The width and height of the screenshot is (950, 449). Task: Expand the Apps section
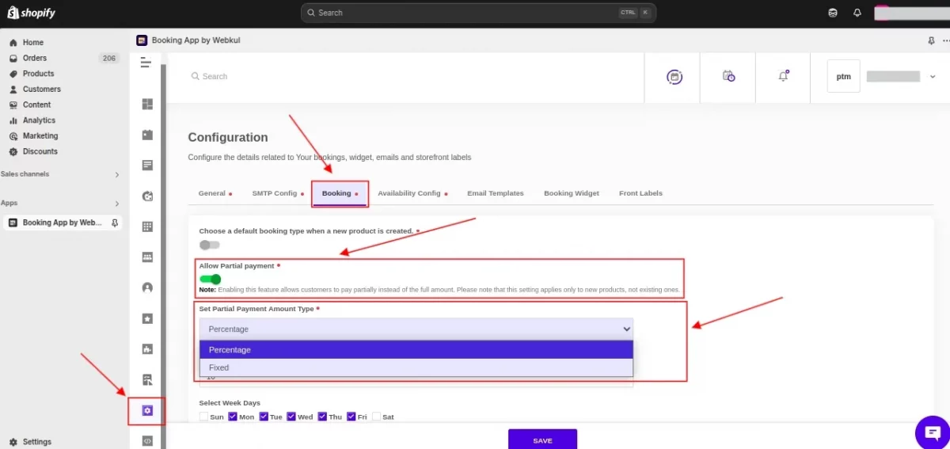tap(117, 204)
